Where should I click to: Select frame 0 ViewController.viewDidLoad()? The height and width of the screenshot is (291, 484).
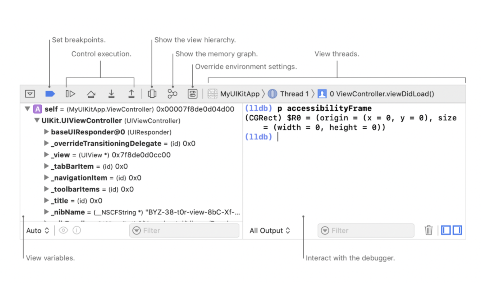pyautogui.click(x=382, y=94)
